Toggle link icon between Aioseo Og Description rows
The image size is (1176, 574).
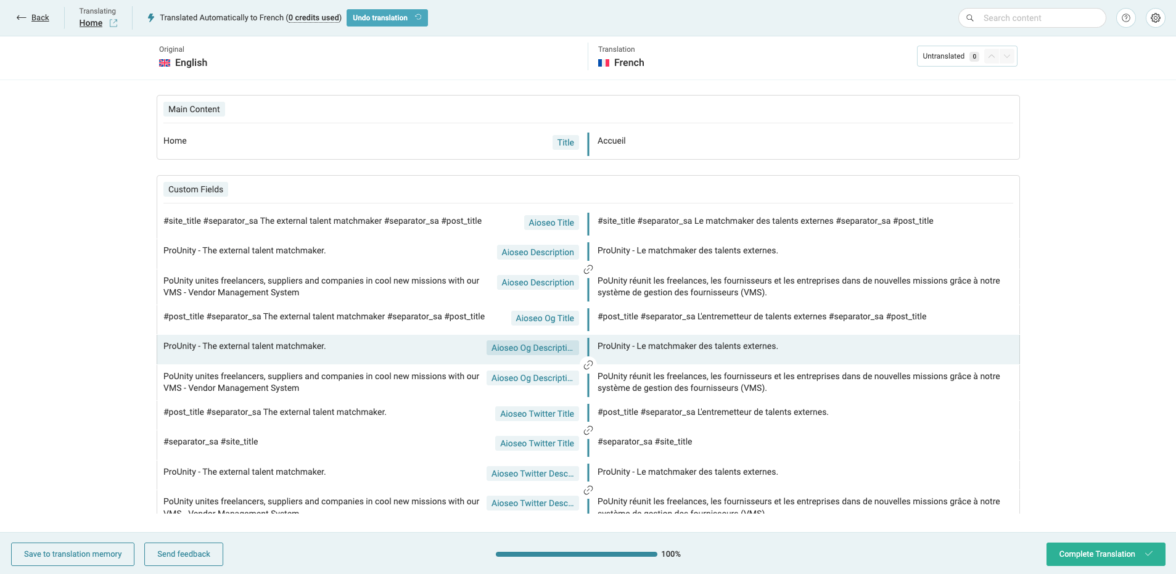tap(588, 365)
